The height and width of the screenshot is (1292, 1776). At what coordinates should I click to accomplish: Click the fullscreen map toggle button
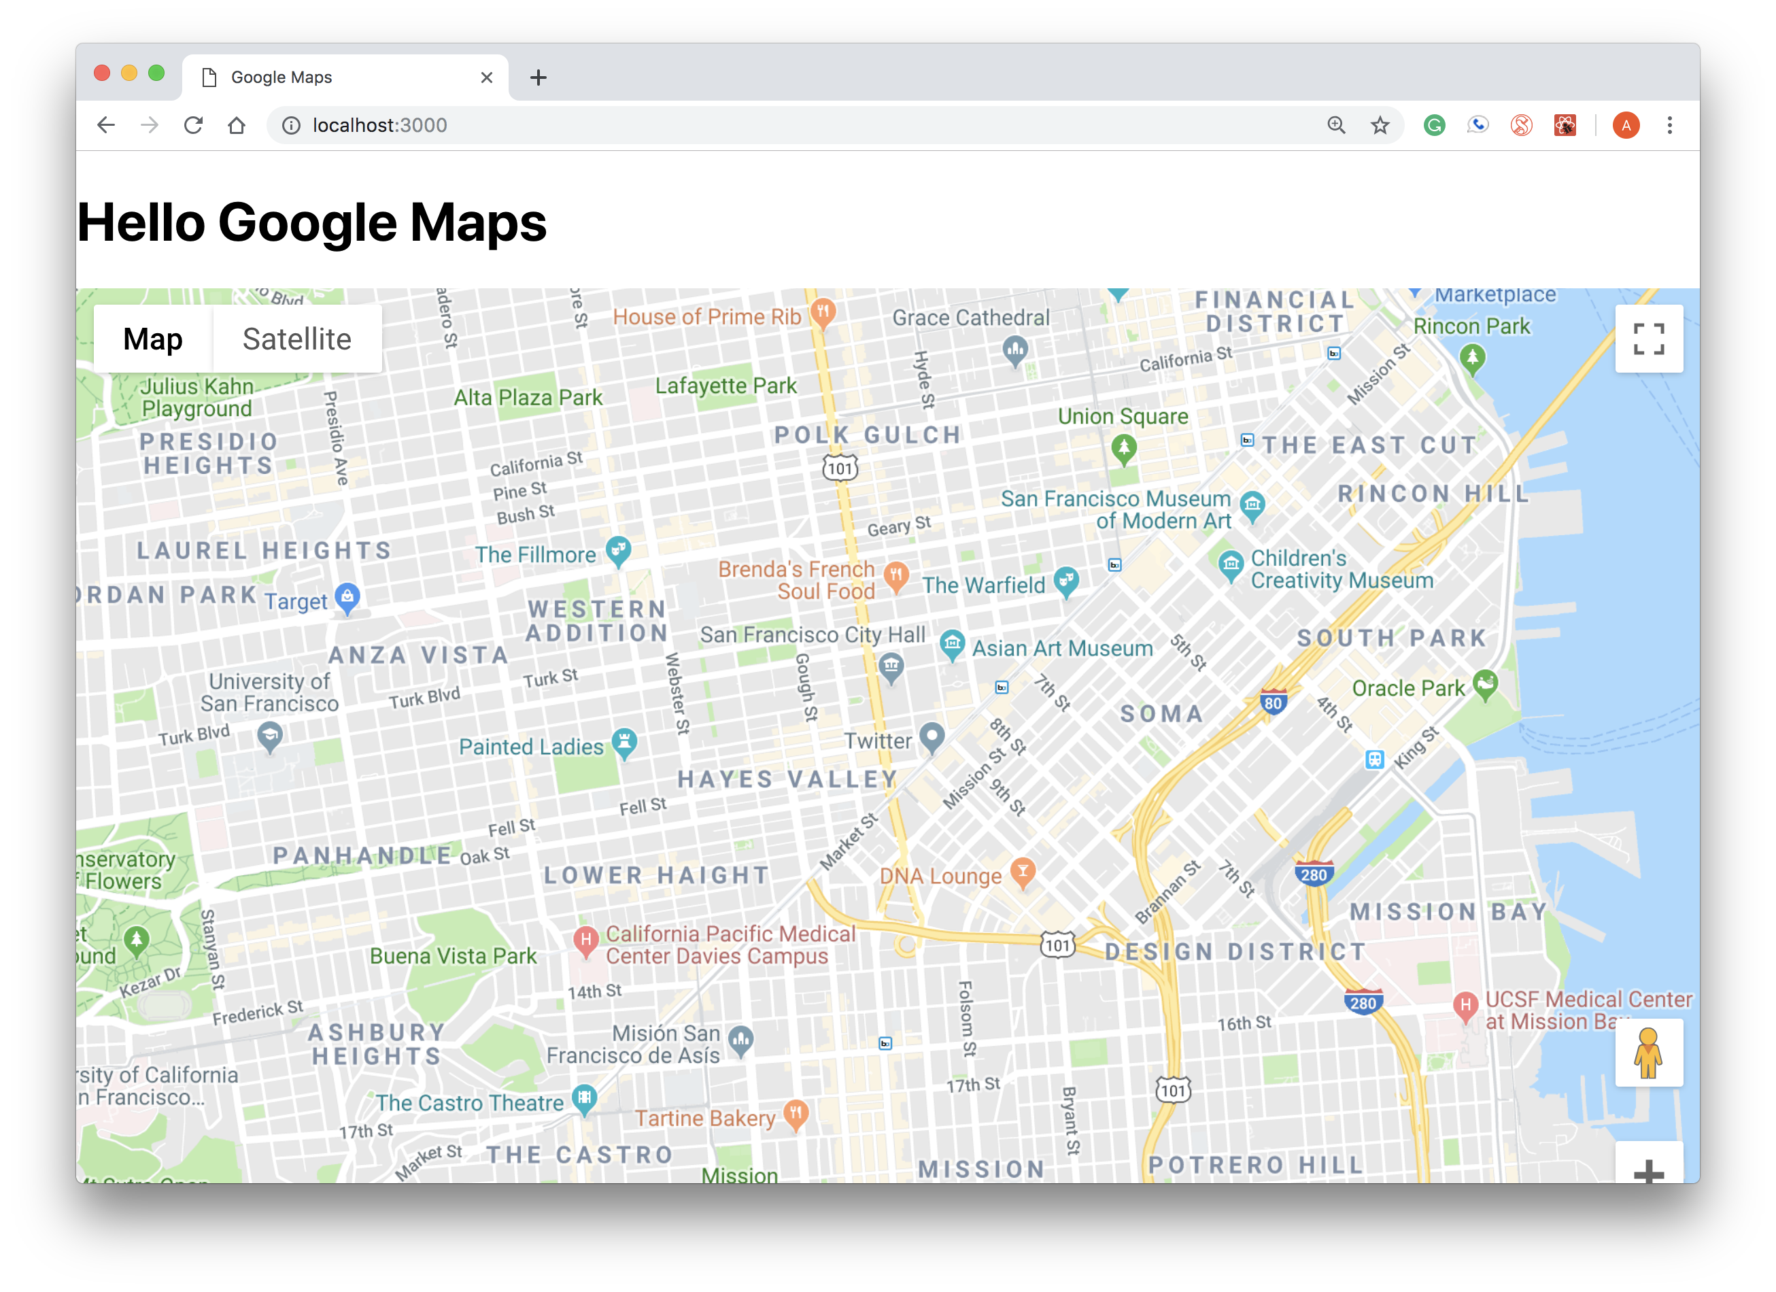1648,339
